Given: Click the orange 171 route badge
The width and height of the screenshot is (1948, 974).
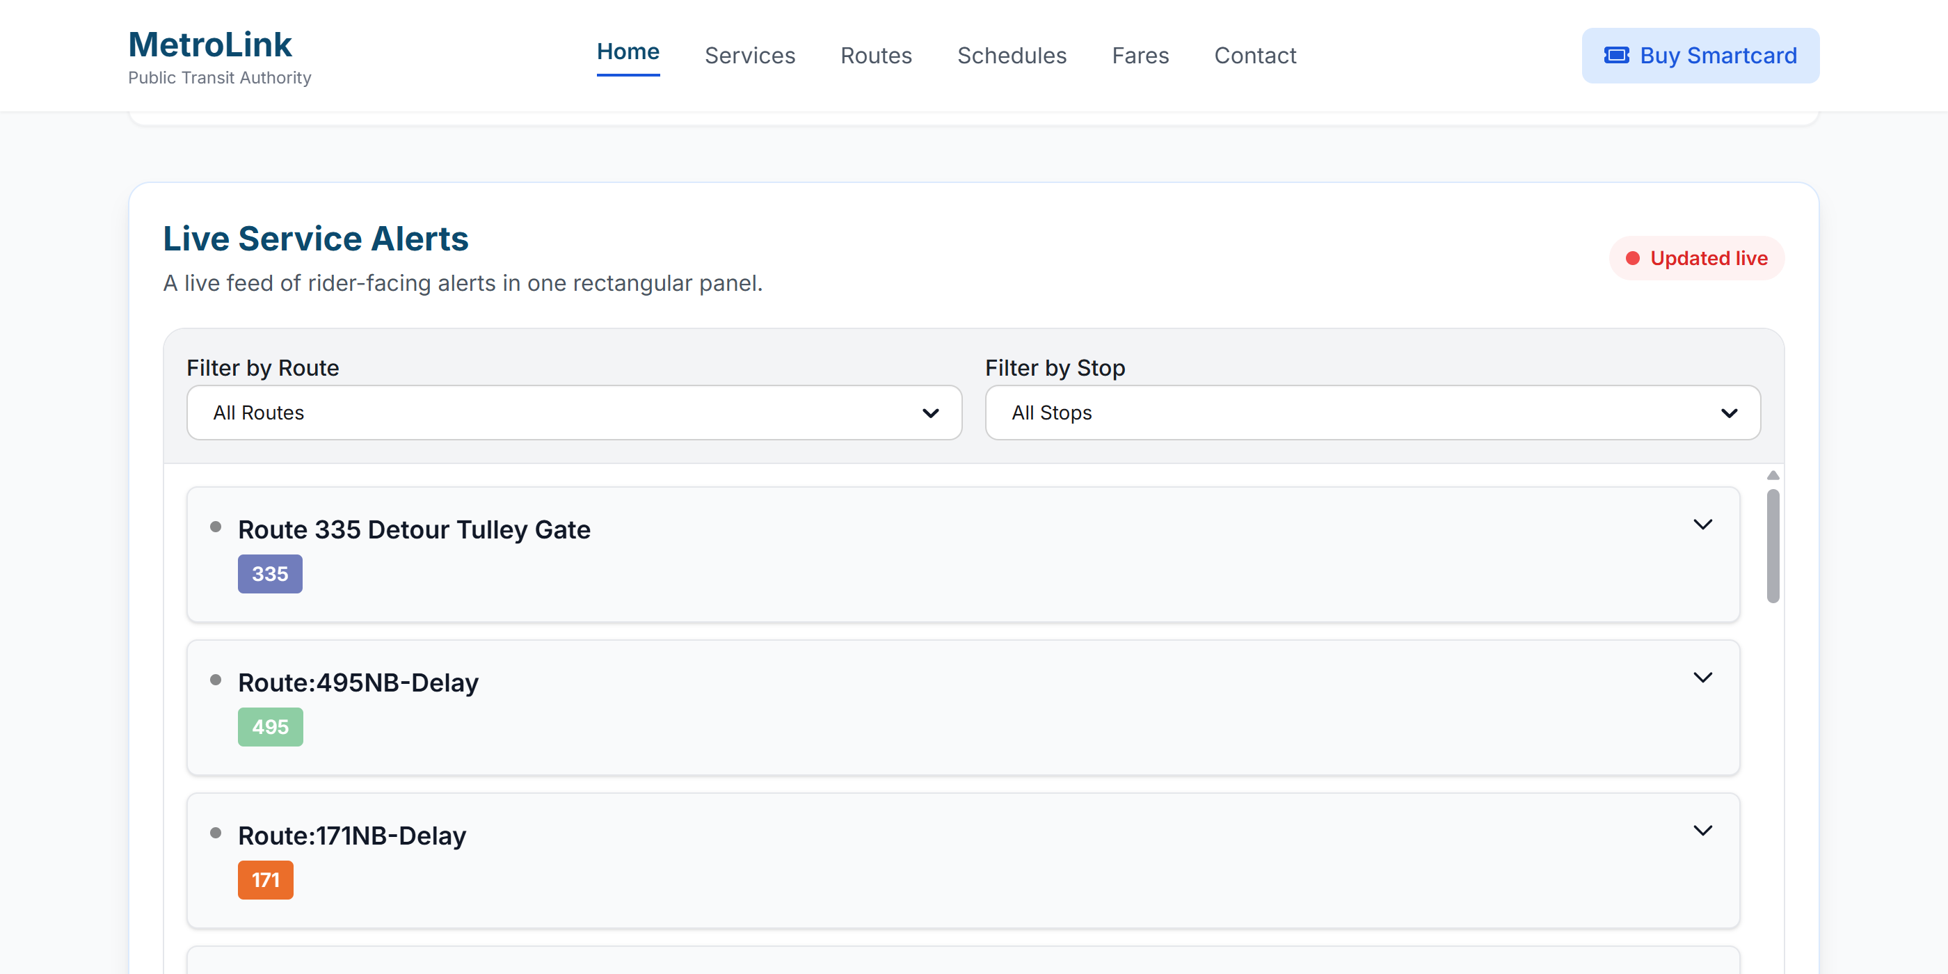Looking at the screenshot, I should pos(266,879).
